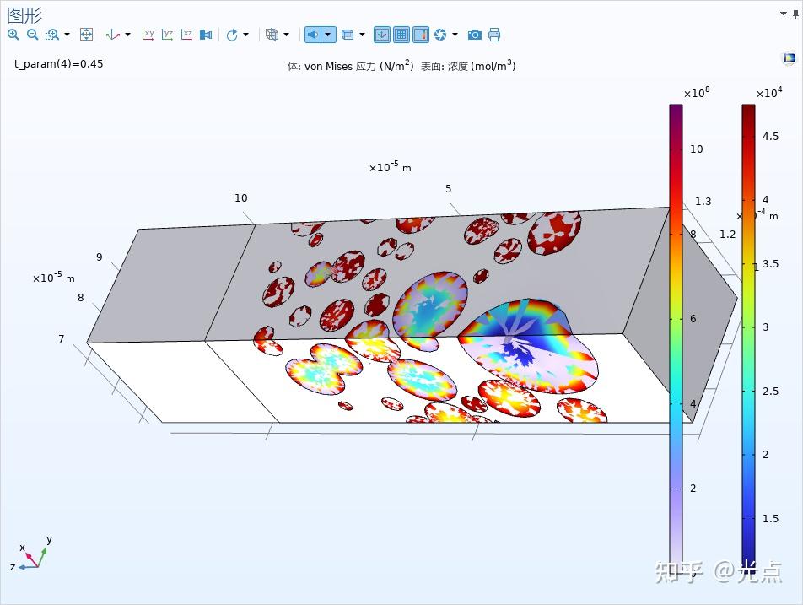803x605 pixels.
Task: Expand the transparency options dropdown
Action: 363,35
